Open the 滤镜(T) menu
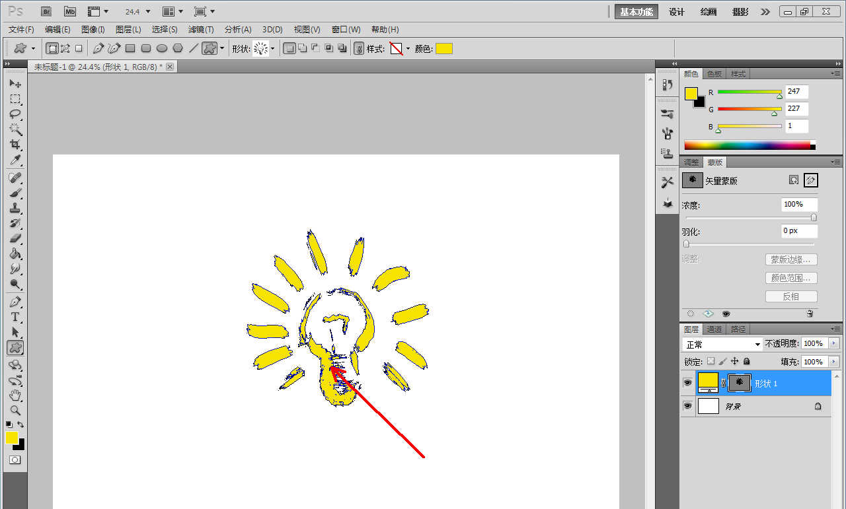Image resolution: width=846 pixels, height=509 pixels. pyautogui.click(x=201, y=30)
